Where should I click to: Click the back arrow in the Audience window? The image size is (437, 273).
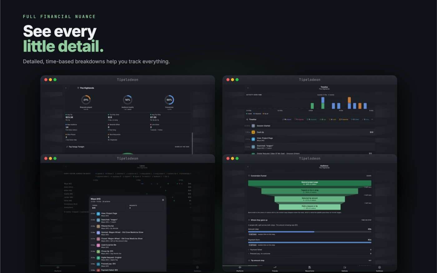(248, 167)
